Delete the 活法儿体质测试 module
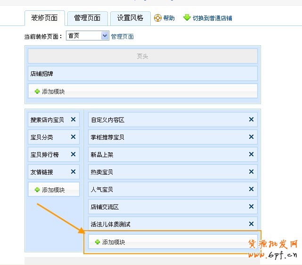 pos(251,224)
